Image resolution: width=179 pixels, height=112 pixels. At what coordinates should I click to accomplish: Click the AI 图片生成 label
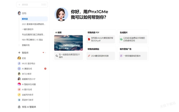[27, 90]
